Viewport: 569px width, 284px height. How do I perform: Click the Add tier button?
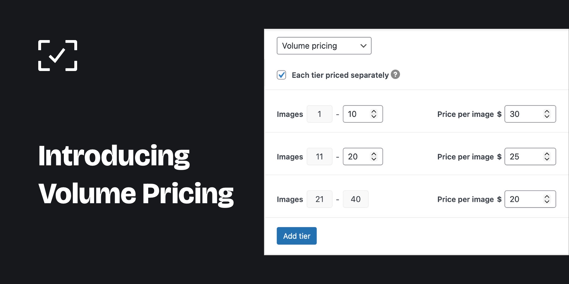click(x=297, y=236)
